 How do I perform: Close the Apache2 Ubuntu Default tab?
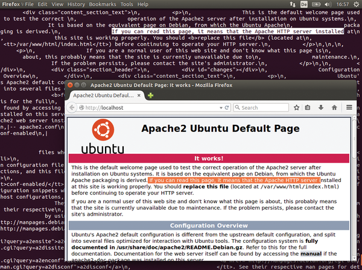click(x=139, y=95)
